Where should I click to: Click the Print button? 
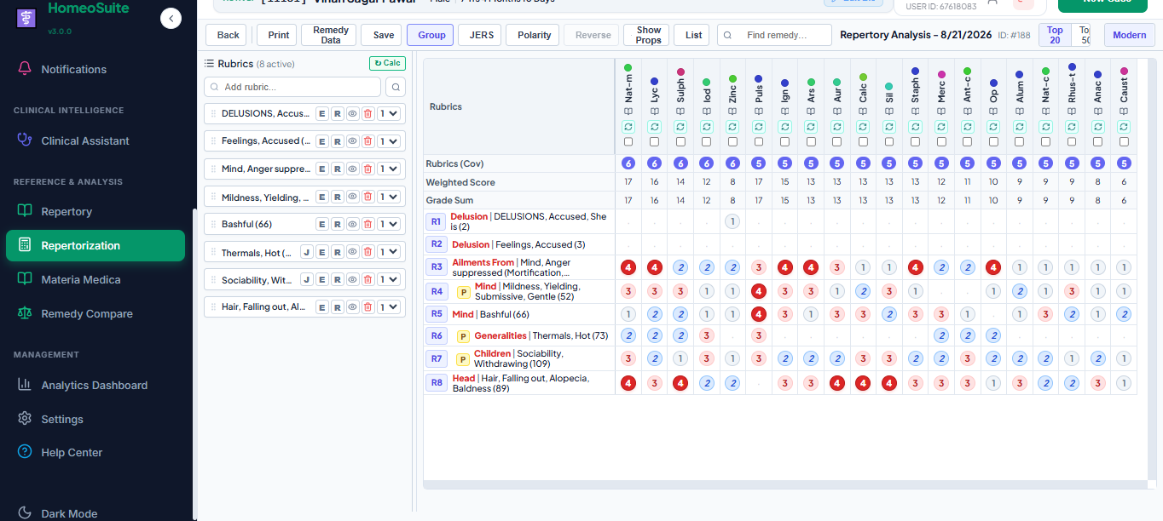coord(279,35)
